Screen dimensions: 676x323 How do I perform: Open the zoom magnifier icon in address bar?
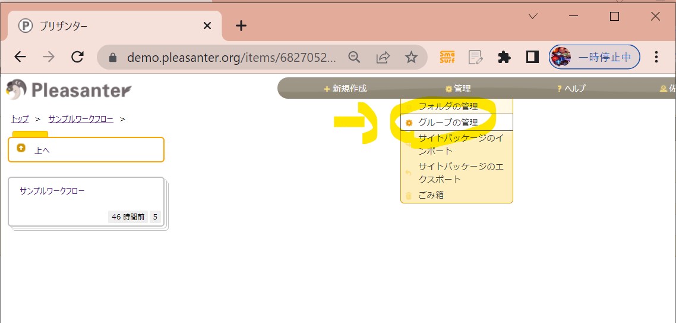point(355,57)
